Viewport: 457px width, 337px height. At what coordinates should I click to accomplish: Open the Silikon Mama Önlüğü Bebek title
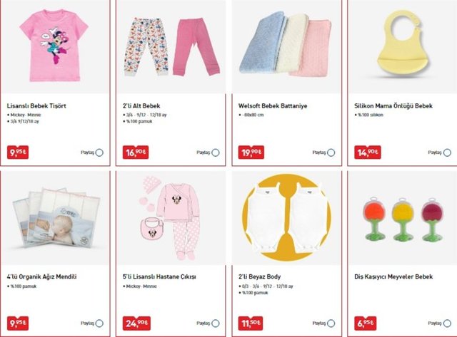coord(393,106)
